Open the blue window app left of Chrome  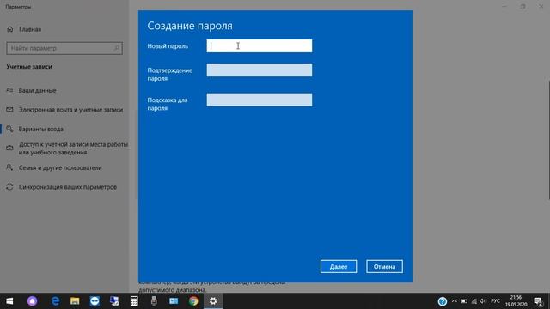click(x=174, y=301)
